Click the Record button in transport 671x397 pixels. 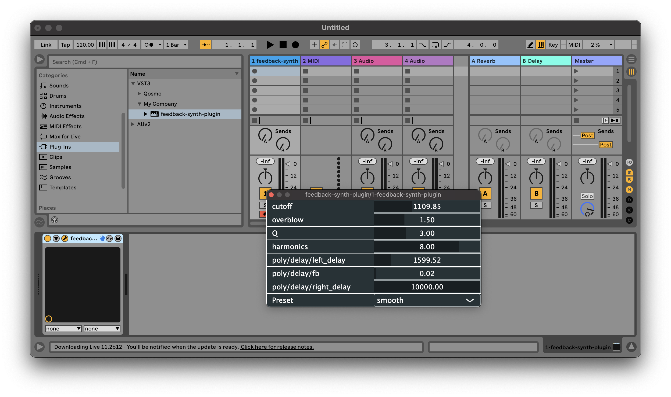(x=295, y=45)
